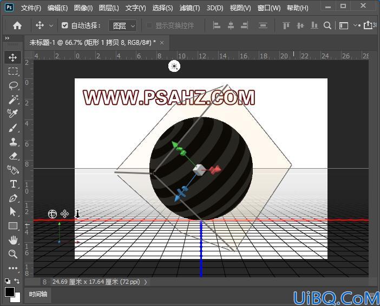
Task: Open the 图层(L) menu
Action: (109, 8)
